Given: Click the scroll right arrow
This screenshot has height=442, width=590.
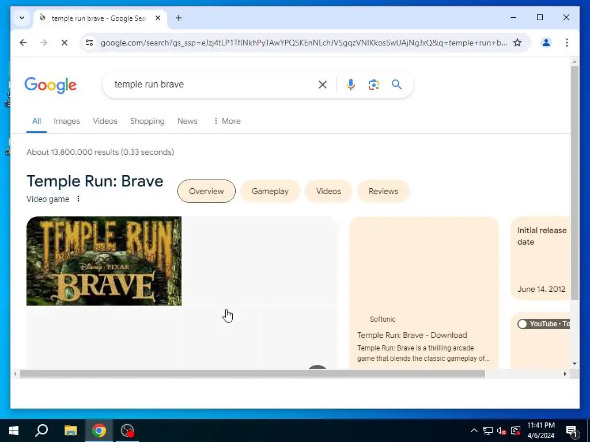Looking at the screenshot, I should point(565,374).
